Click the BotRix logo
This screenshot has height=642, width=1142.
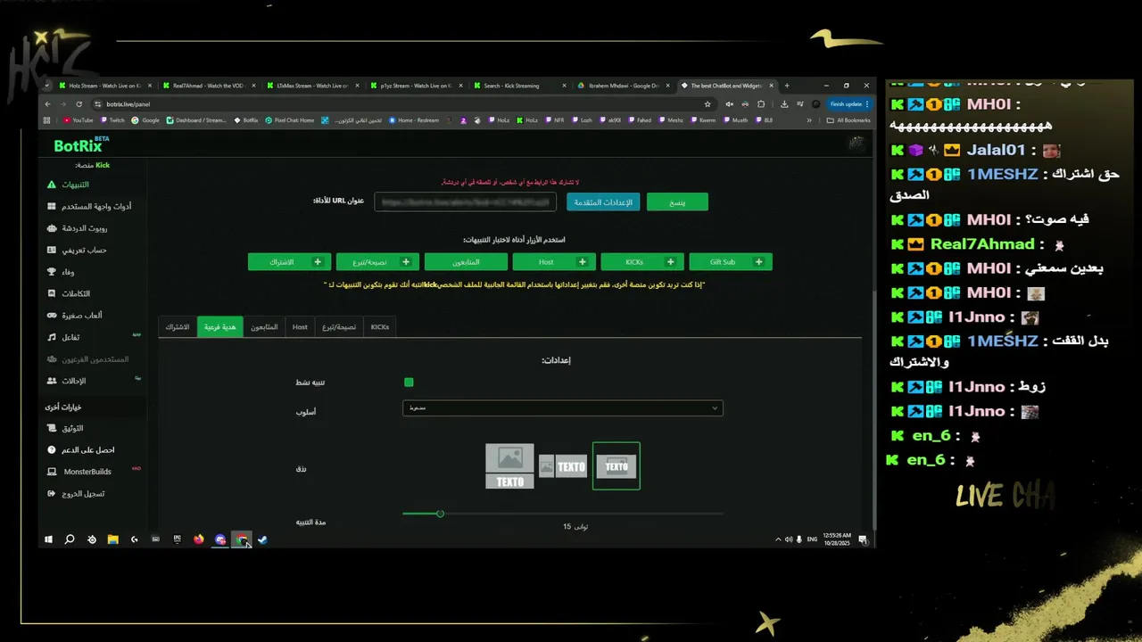click(x=80, y=145)
